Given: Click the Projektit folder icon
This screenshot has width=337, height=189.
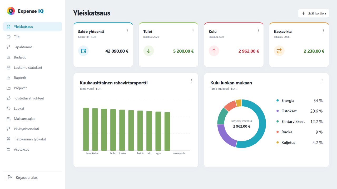Looking at the screenshot, I should (x=9, y=88).
